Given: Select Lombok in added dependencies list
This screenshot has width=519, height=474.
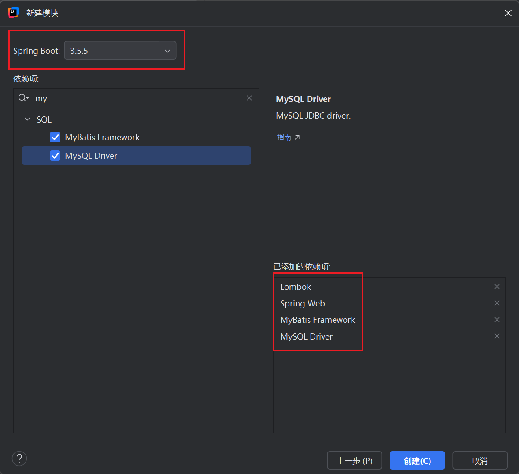Looking at the screenshot, I should pos(296,287).
